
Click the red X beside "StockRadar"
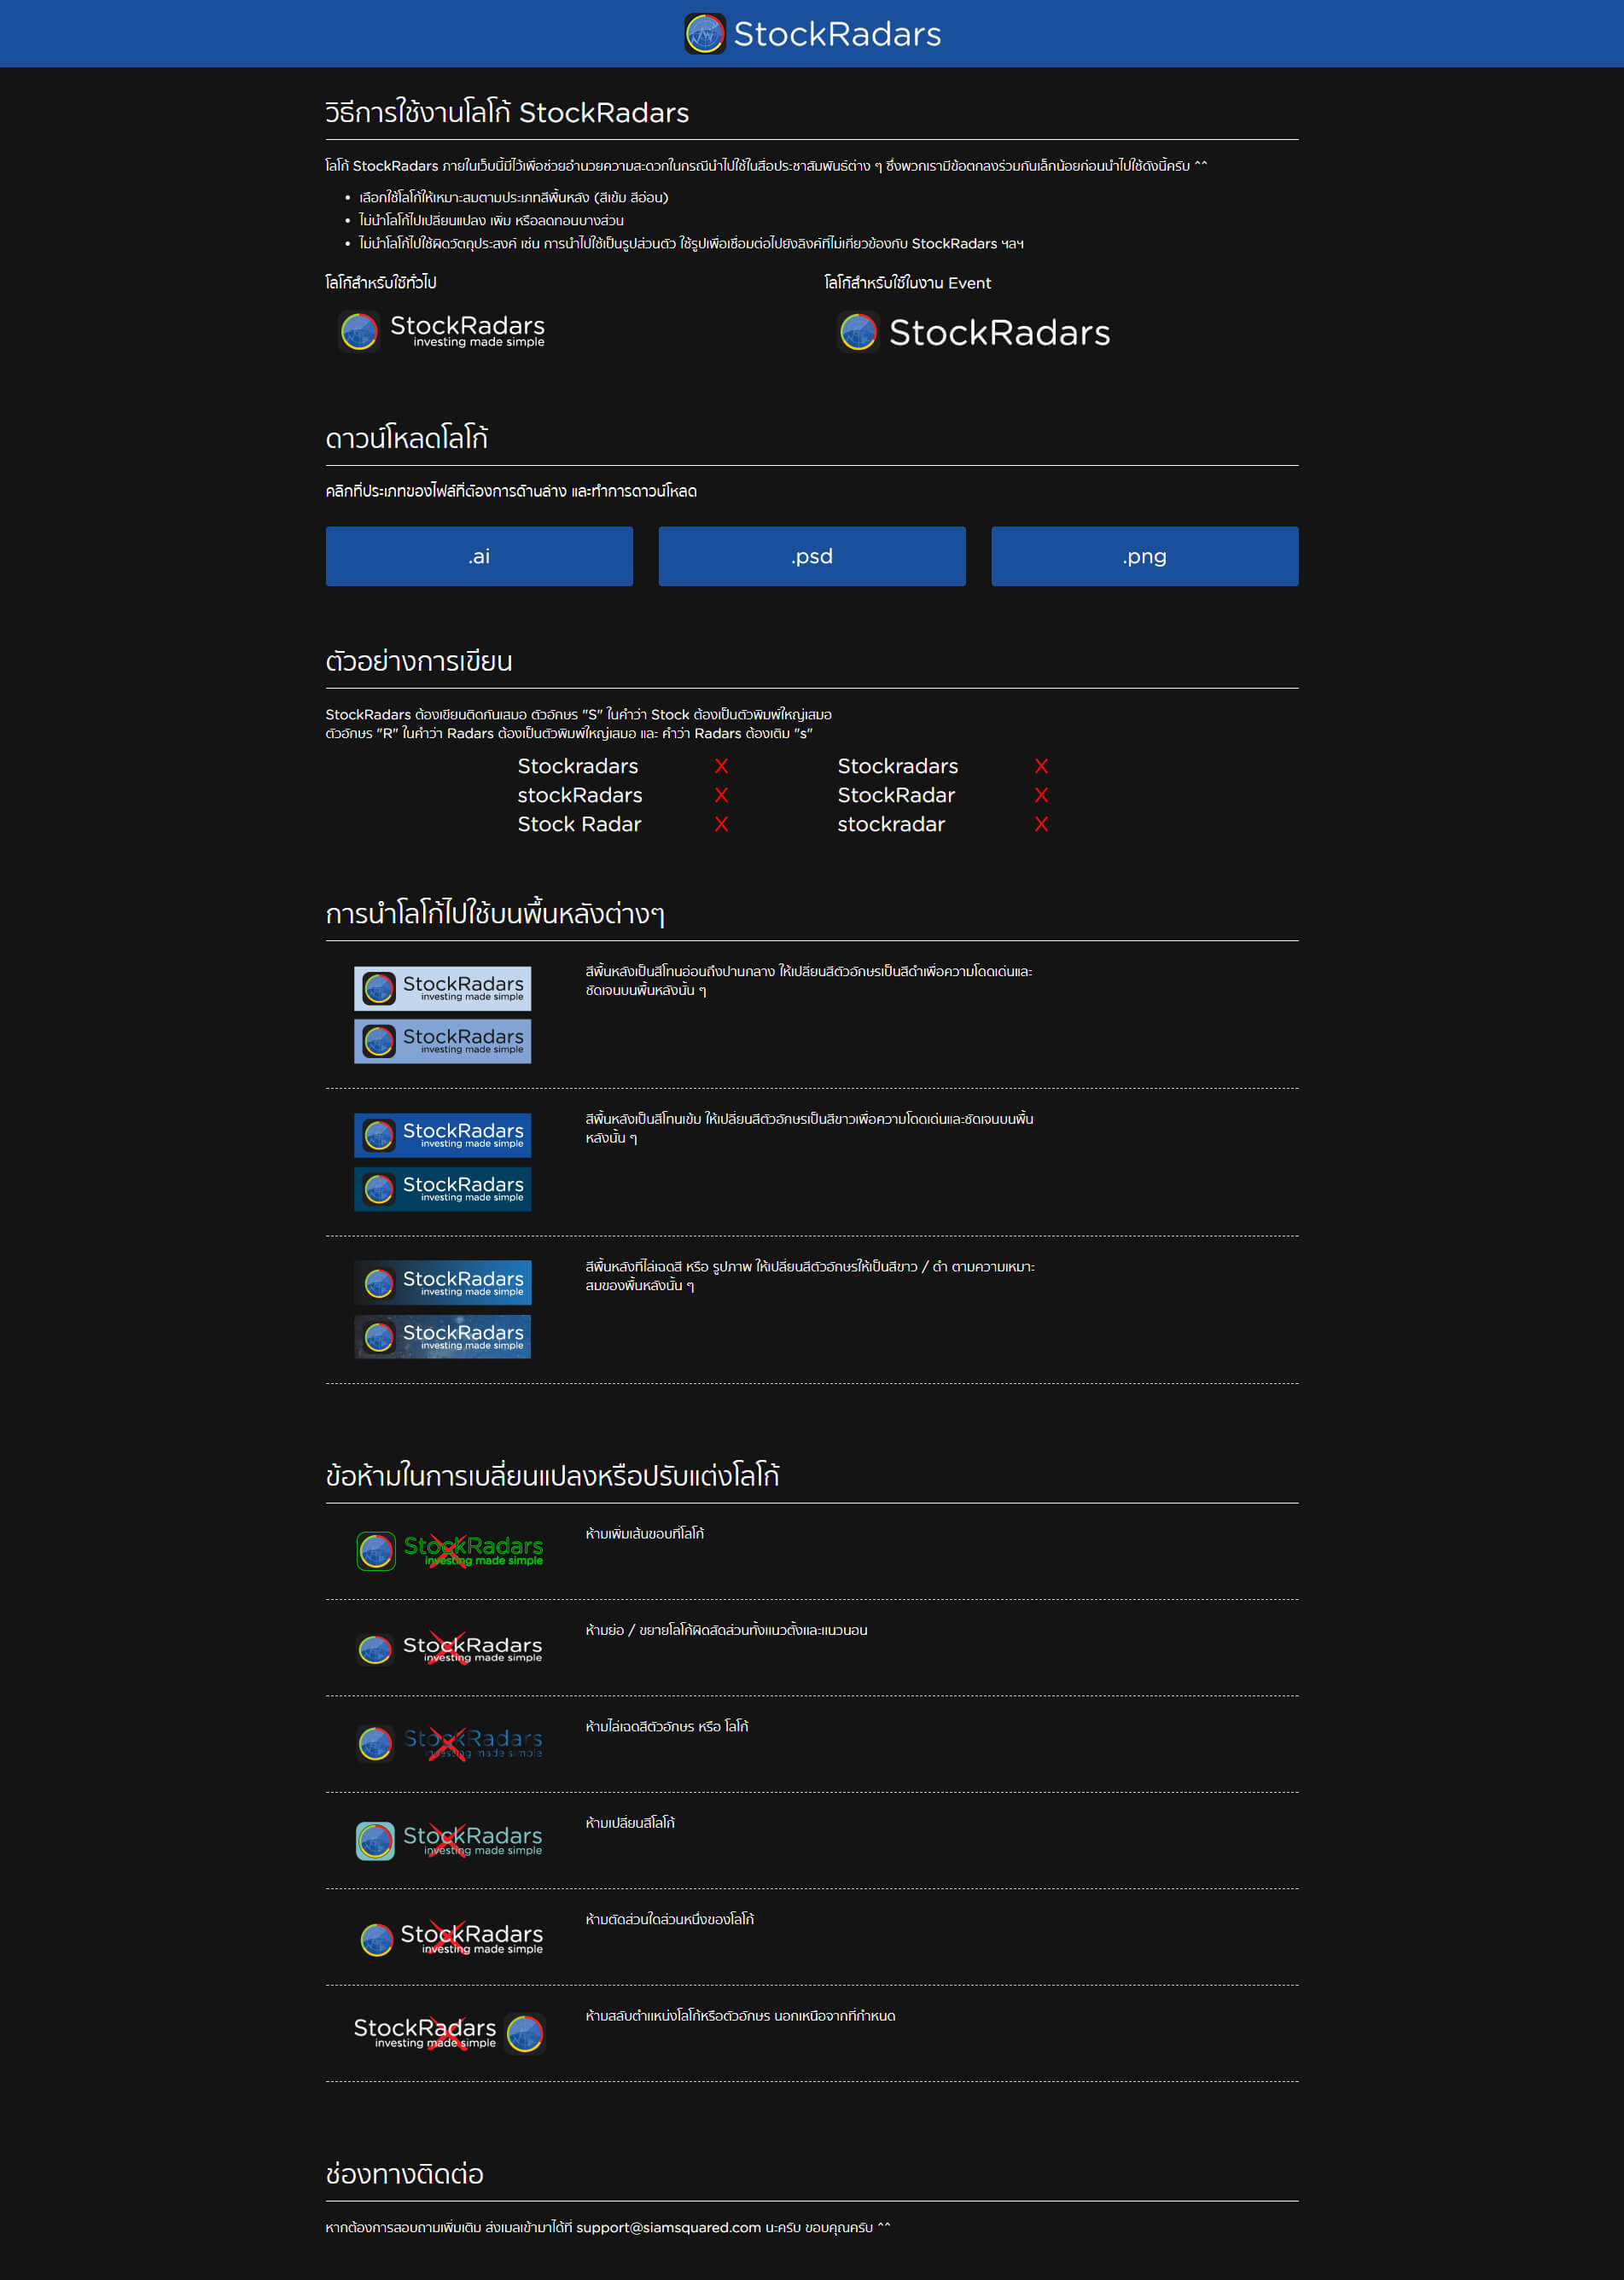pyautogui.click(x=1041, y=795)
